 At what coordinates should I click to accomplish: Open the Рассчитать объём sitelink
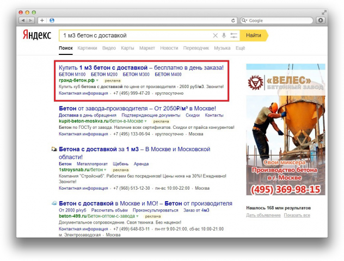point(109,210)
